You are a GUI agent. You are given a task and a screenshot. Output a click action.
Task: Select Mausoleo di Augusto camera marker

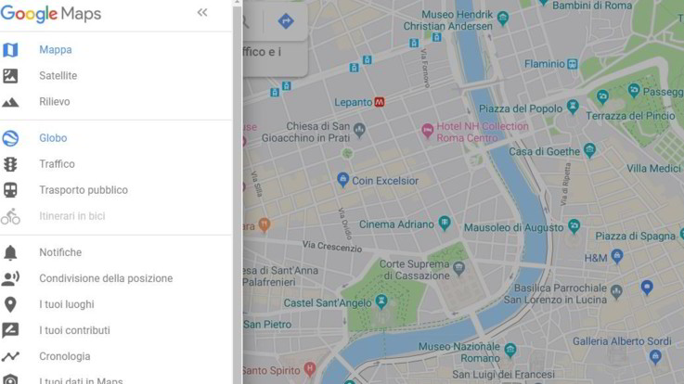pos(574,225)
